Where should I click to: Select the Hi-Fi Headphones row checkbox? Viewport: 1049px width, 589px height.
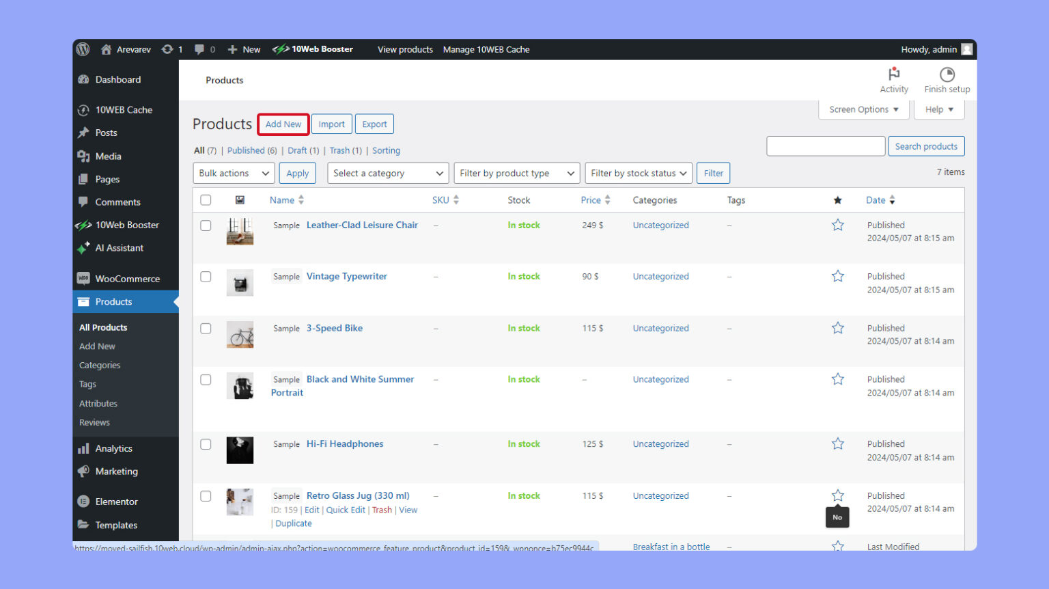206,444
